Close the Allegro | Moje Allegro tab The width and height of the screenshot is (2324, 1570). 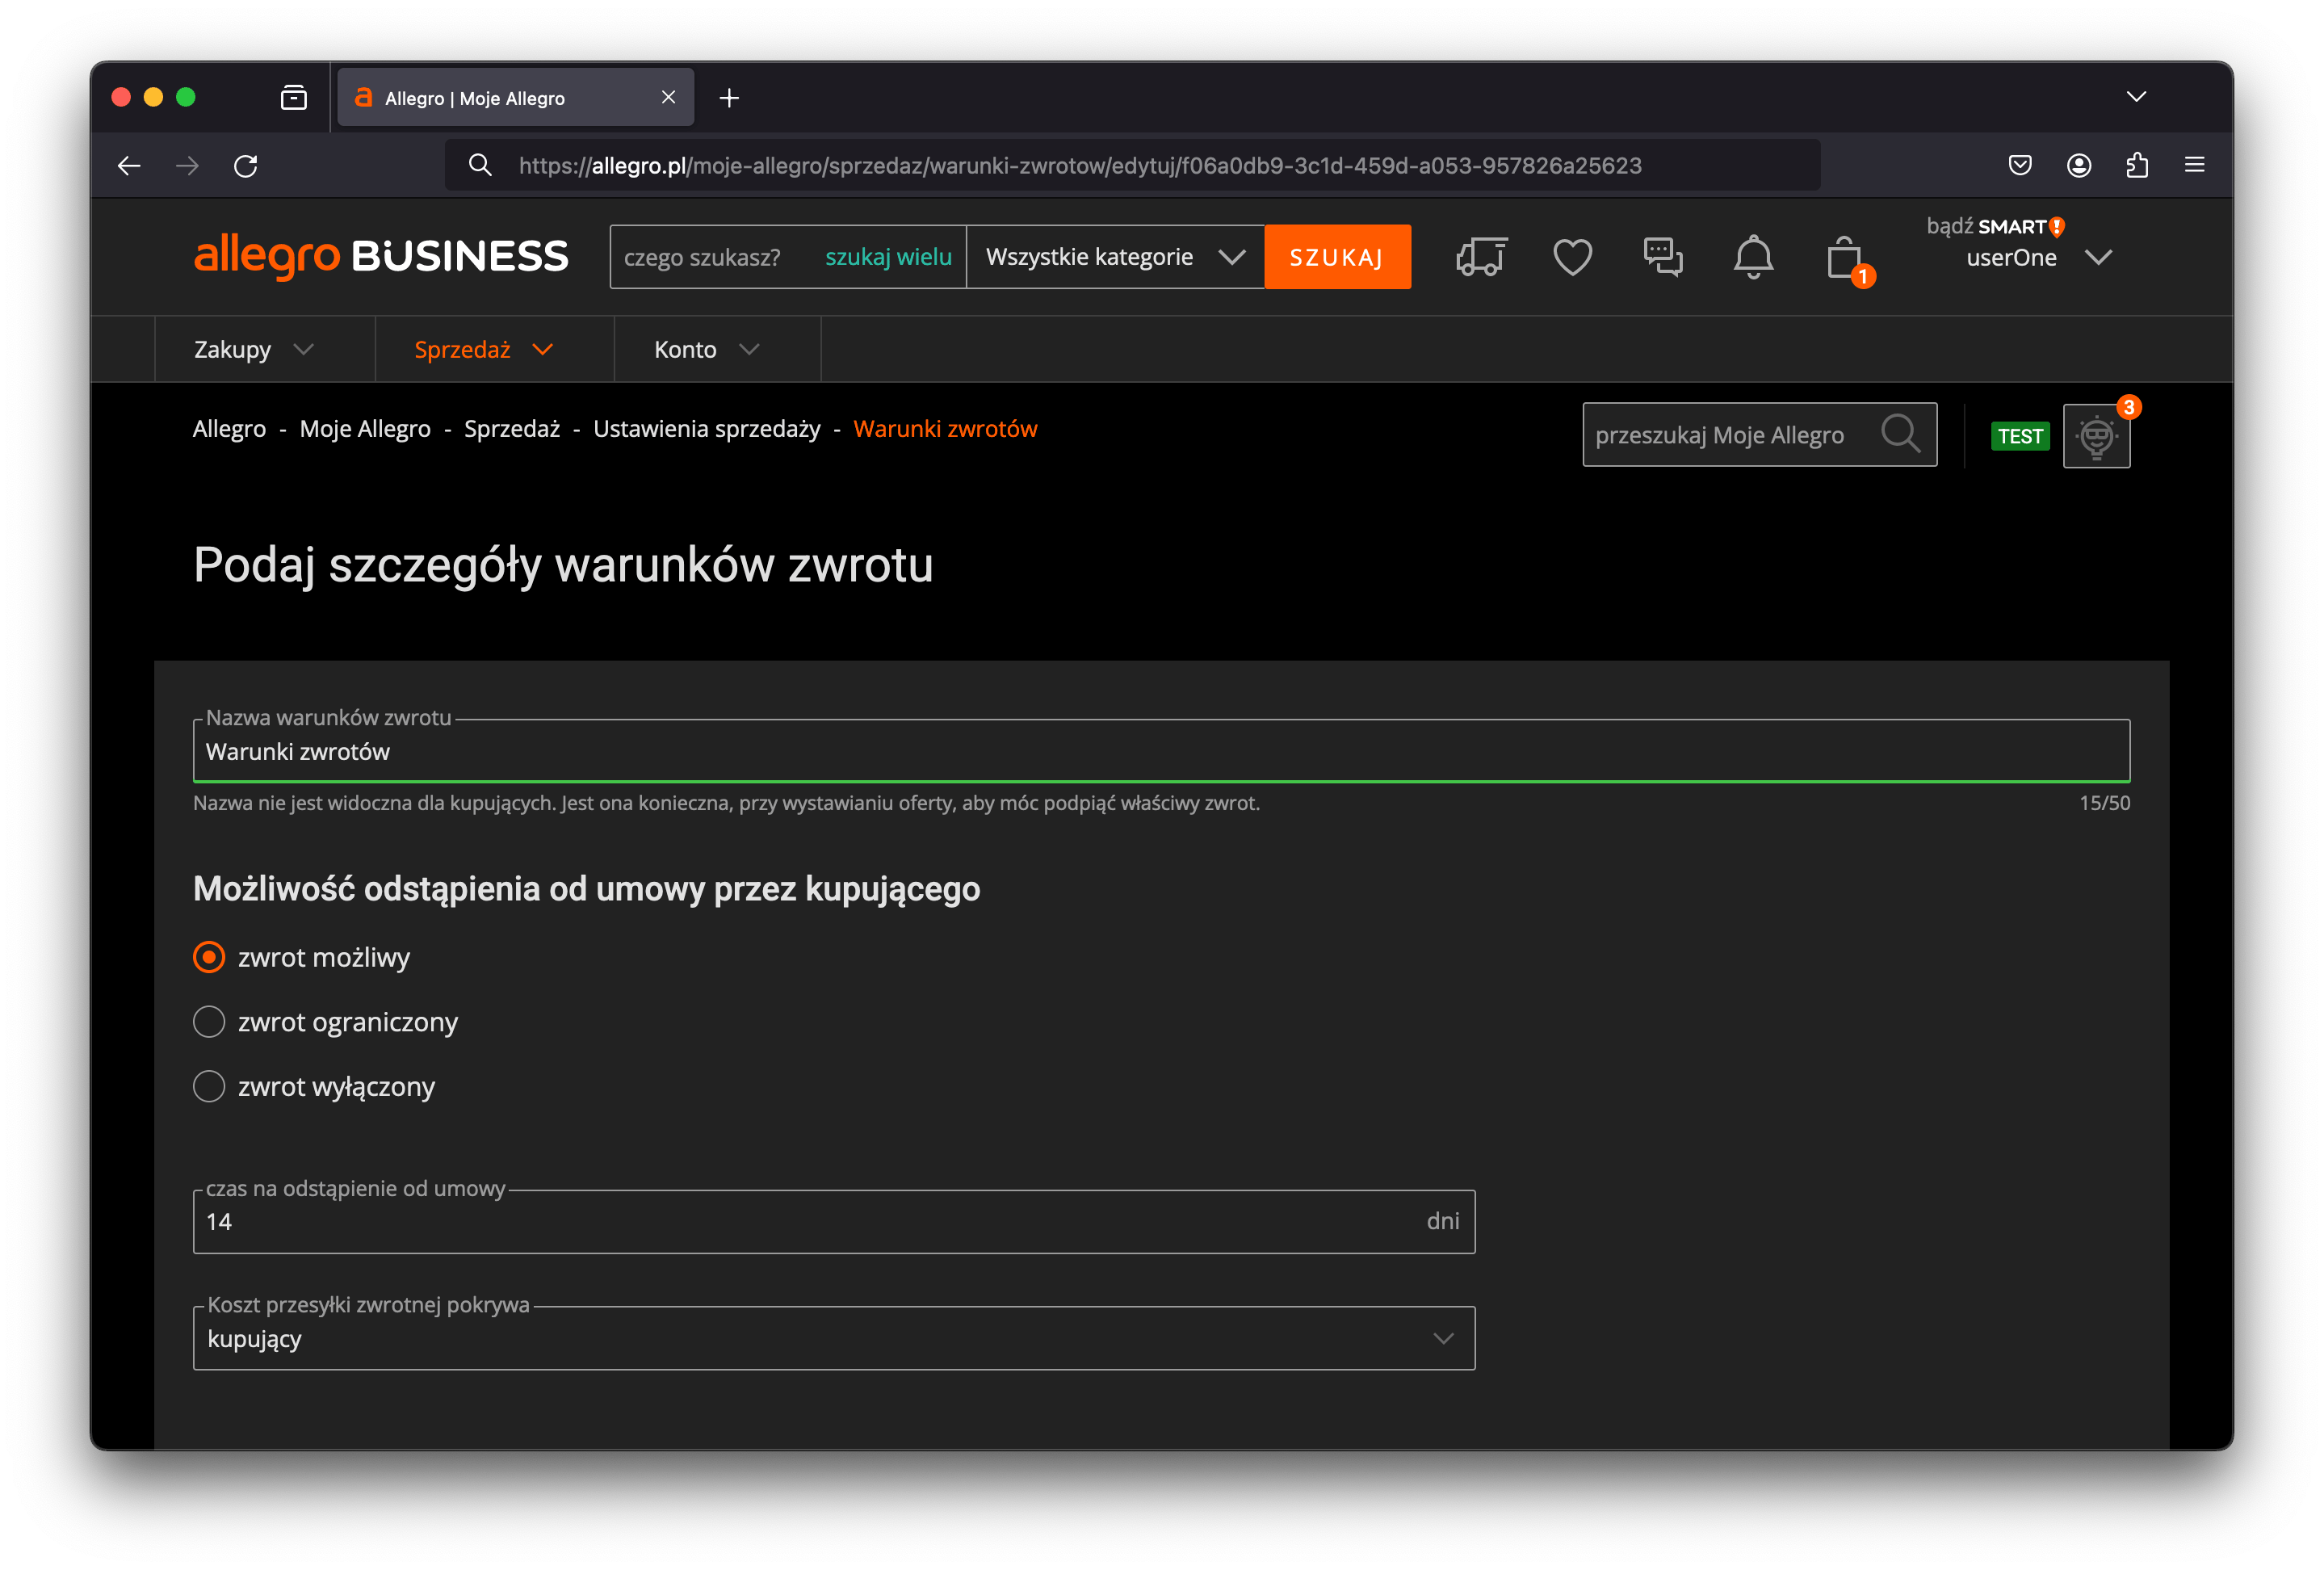tap(668, 97)
